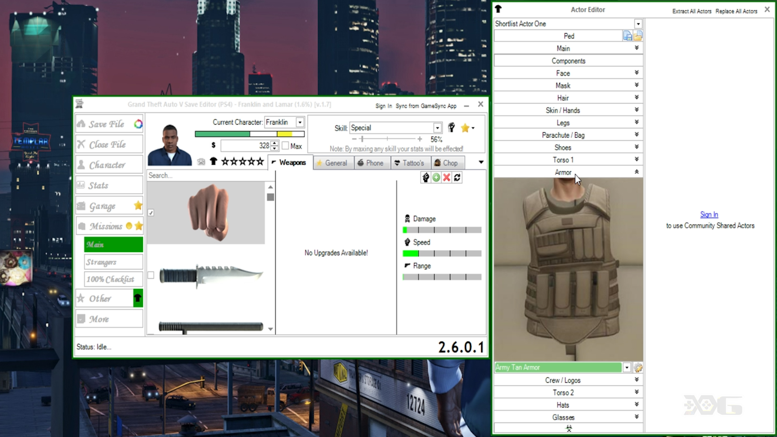Increase money with the stepper up arrow

tap(275, 143)
